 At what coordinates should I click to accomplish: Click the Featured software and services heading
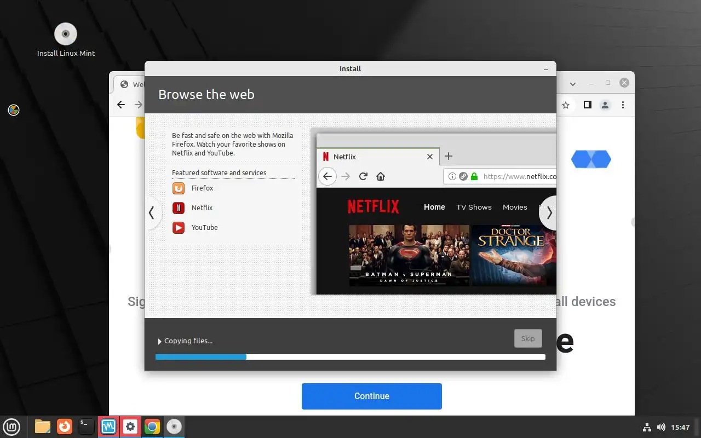[219, 173]
